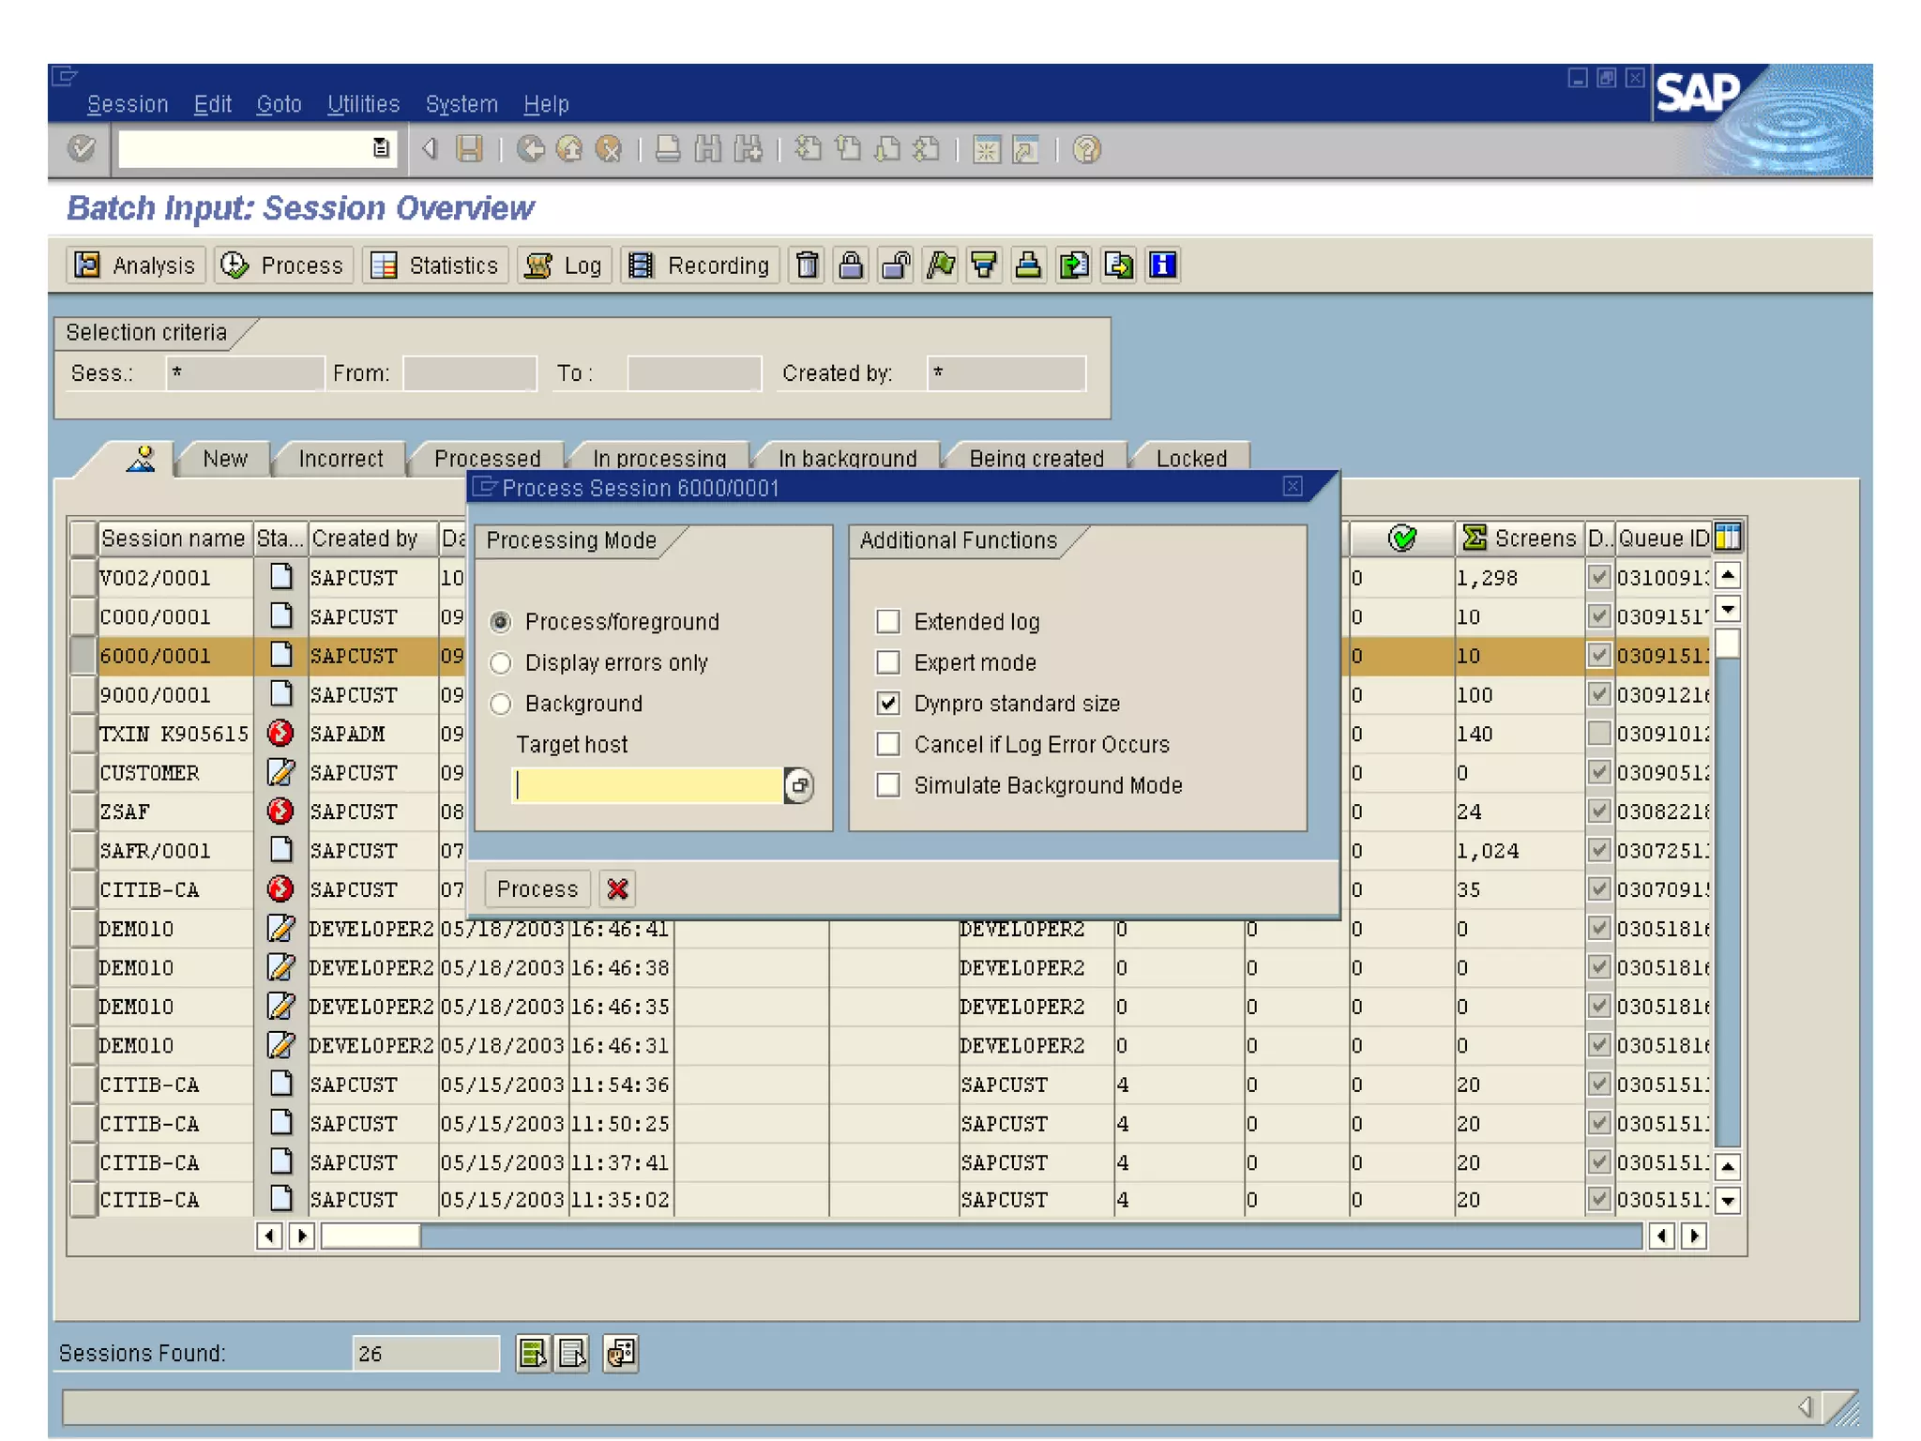
Task: Click the lock session padlock icon
Action: (x=851, y=265)
